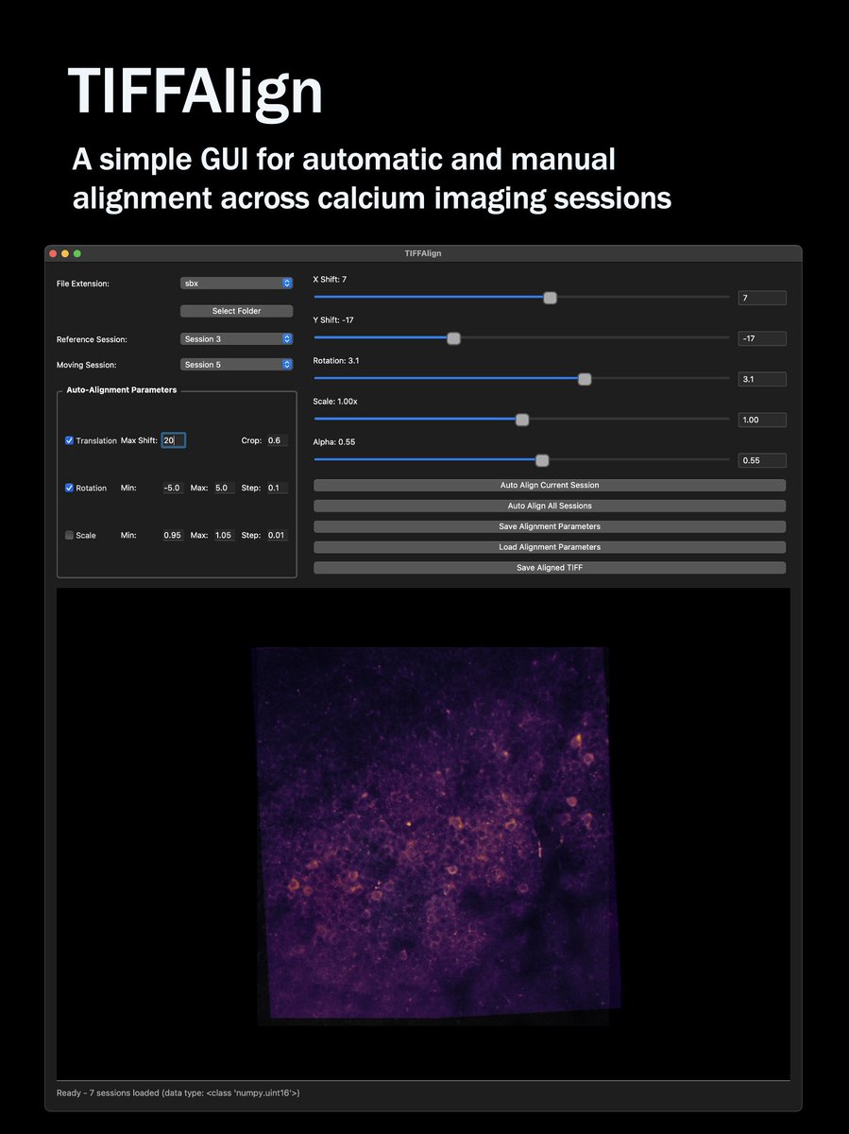Click Auto Align Current Session
The height and width of the screenshot is (1134, 849).
pyautogui.click(x=550, y=485)
